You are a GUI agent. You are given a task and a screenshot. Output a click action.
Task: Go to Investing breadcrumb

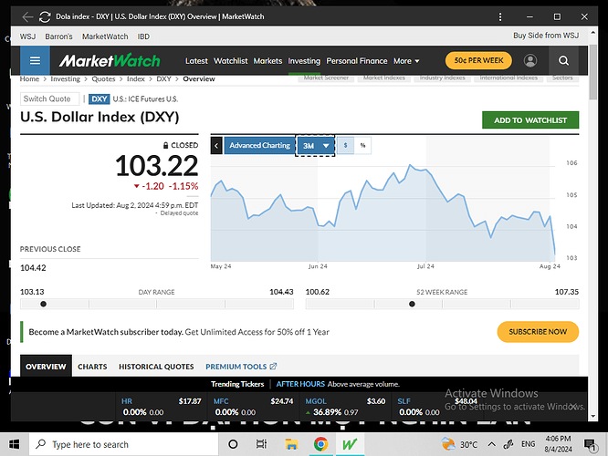tap(65, 79)
